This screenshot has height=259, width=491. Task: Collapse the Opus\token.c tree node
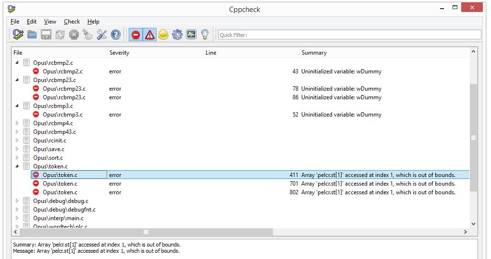click(x=17, y=166)
